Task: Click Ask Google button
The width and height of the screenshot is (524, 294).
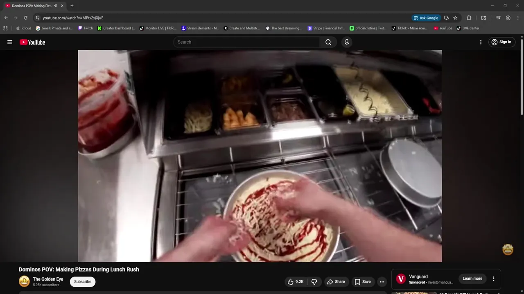Action: [x=426, y=18]
